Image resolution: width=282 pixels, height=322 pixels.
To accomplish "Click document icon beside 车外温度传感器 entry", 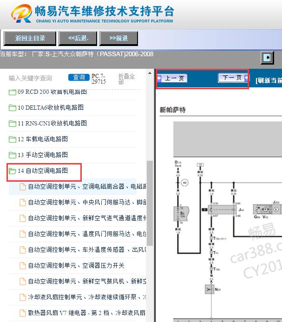I will click(23, 250).
